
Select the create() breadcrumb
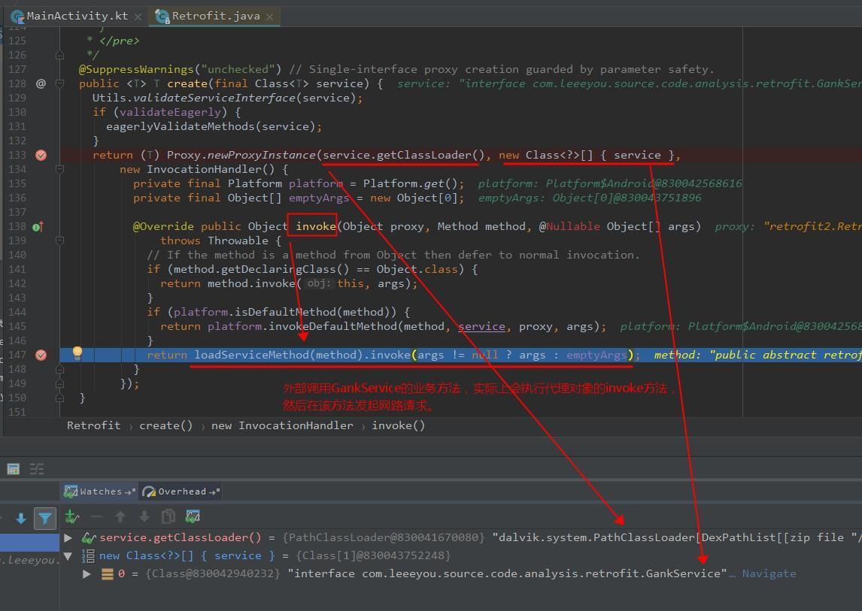click(x=166, y=425)
